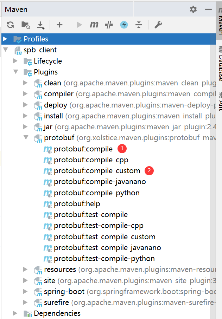222x319 pixels.
Task: Click the Maven panel title
Action: [x=16, y=9]
